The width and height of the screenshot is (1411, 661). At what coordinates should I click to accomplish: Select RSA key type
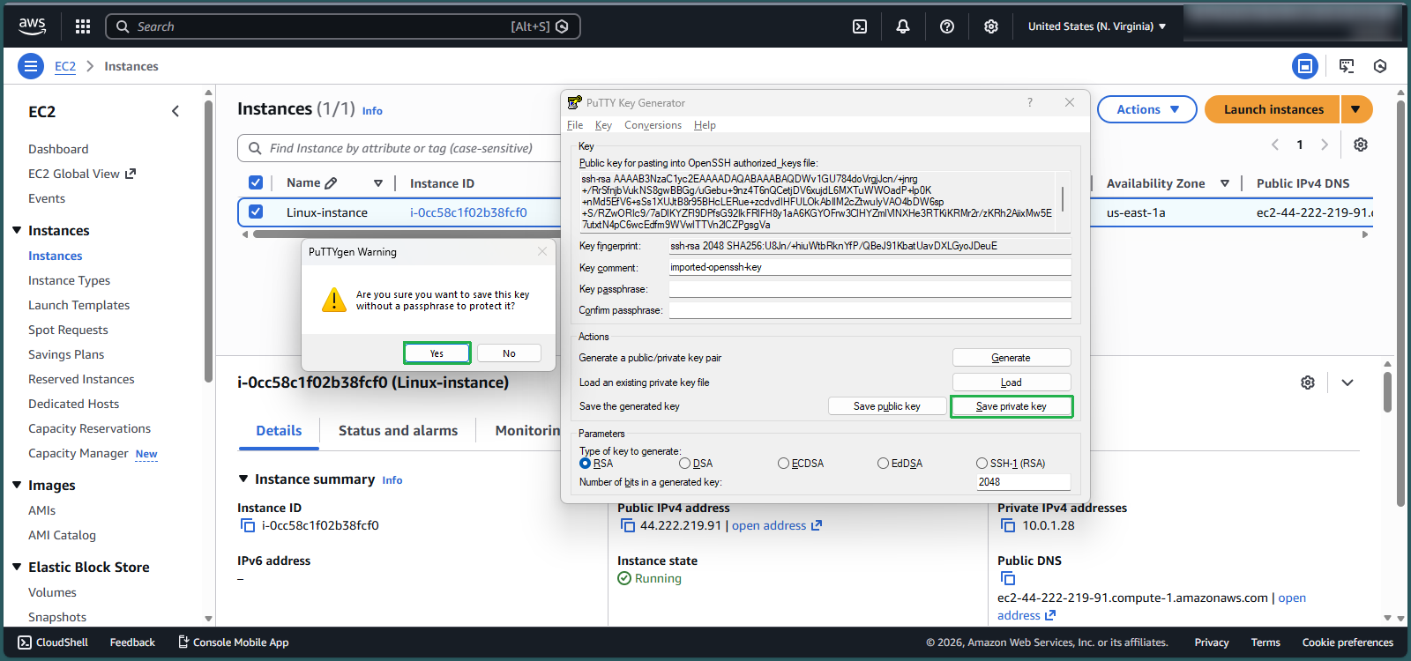(x=585, y=464)
